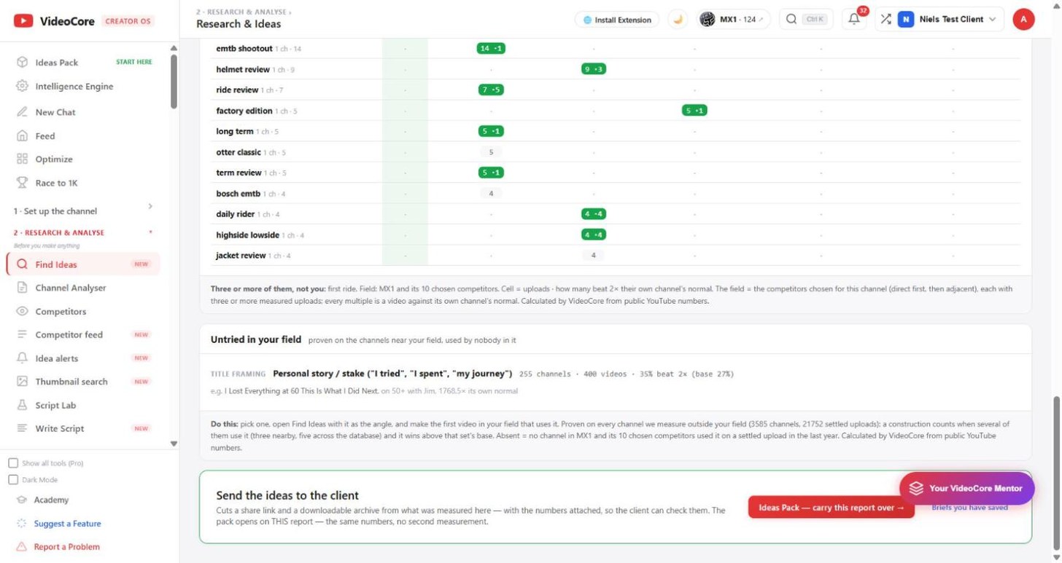The image size is (1062, 563).
Task: Click the sidebar scrollbar down arrow
Action: pyautogui.click(x=174, y=444)
